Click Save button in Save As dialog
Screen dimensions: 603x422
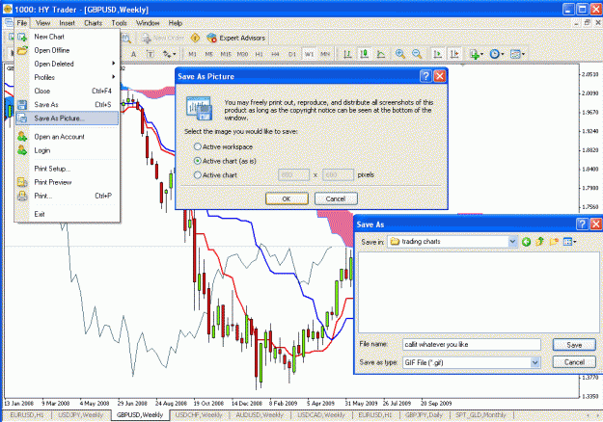click(574, 345)
